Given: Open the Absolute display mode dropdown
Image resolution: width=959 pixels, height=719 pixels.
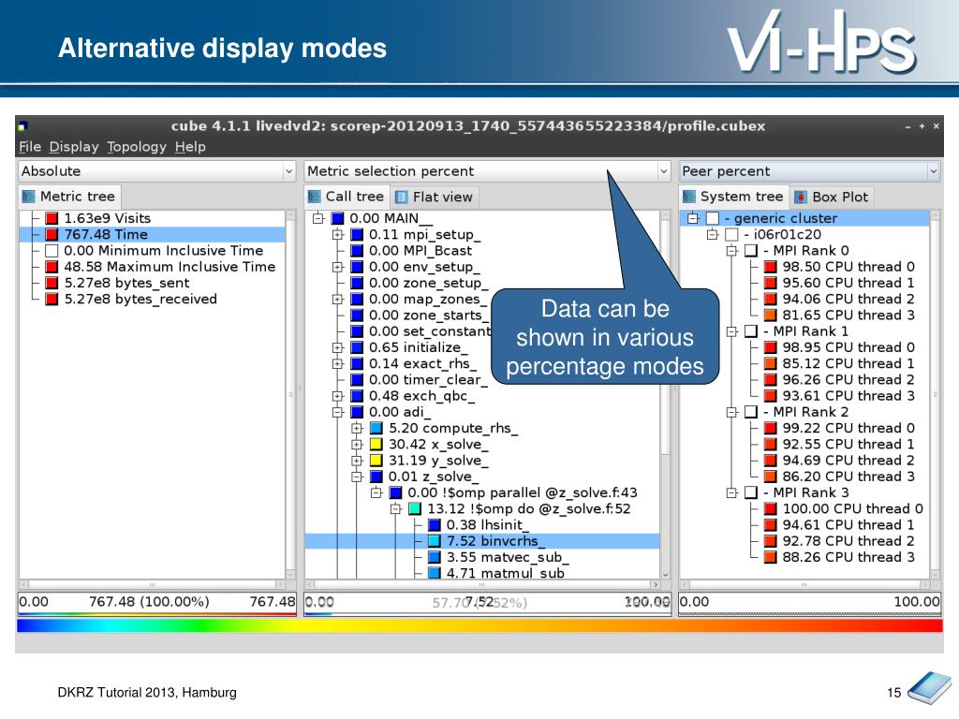Looking at the screenshot, I should (156, 171).
